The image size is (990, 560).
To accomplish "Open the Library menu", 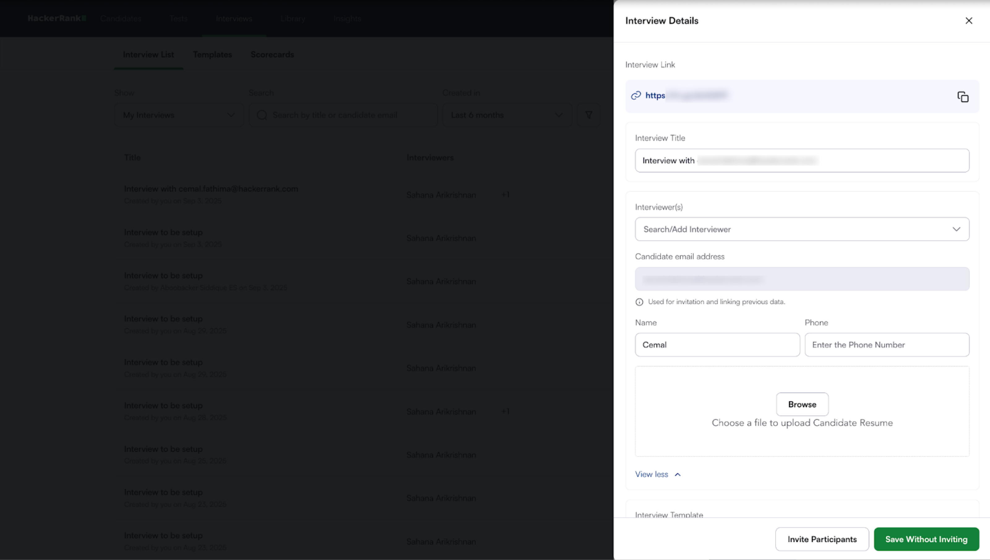I will click(x=293, y=19).
